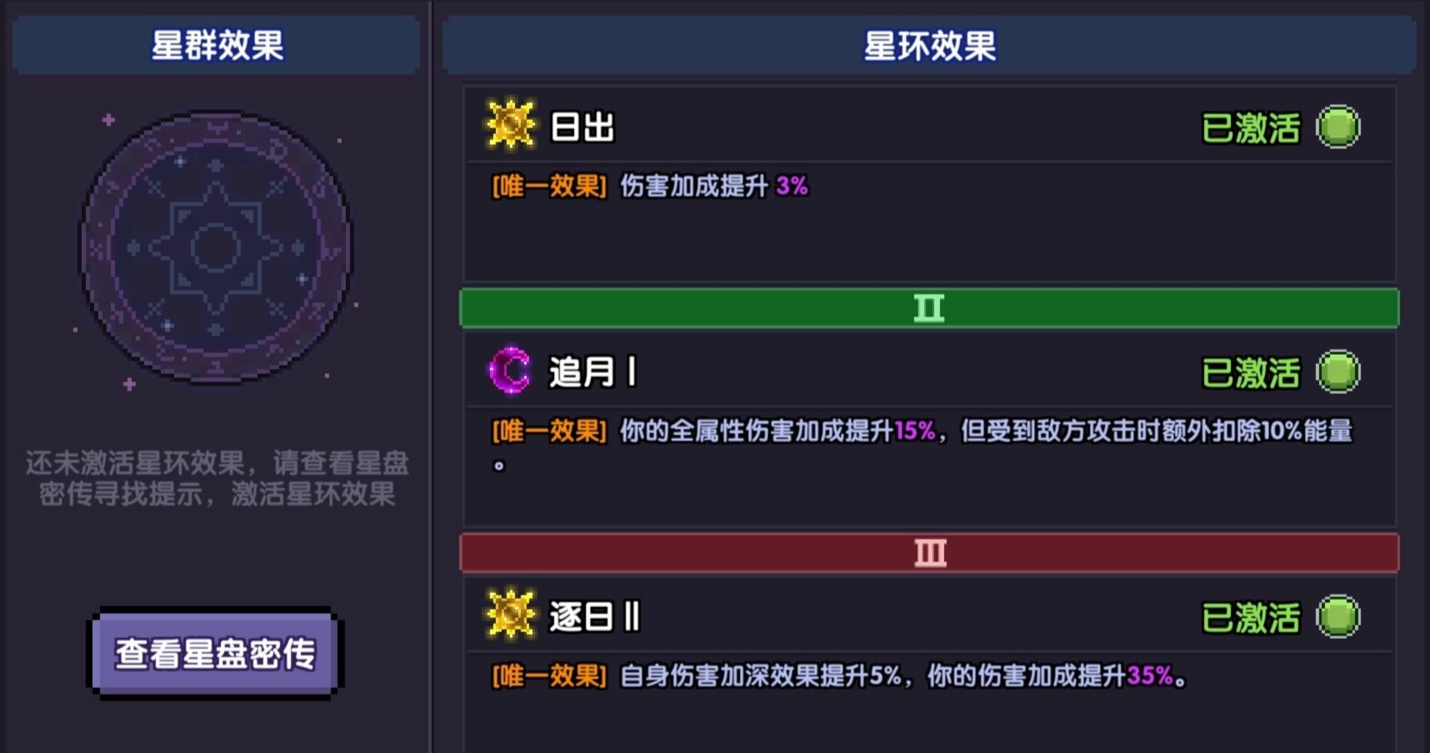Click 已激活 label for 逐日 II
Image resolution: width=1430 pixels, height=753 pixels.
coord(1251,618)
